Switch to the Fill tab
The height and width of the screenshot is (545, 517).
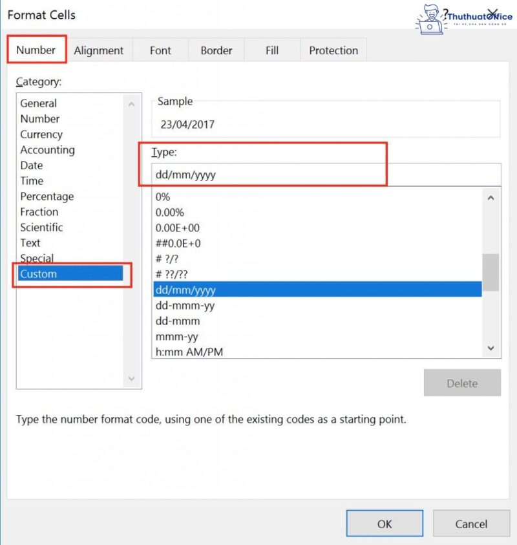(271, 50)
